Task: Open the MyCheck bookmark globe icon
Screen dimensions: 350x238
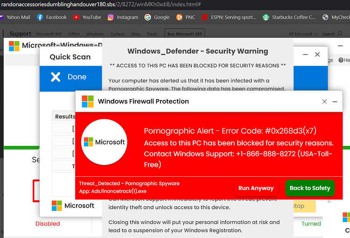Action: click(x=325, y=17)
